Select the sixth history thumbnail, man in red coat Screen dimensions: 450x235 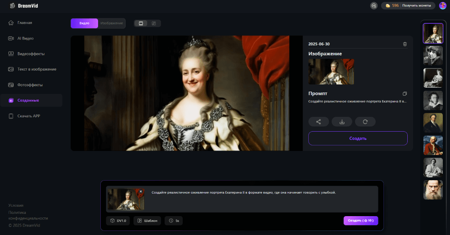click(433, 145)
